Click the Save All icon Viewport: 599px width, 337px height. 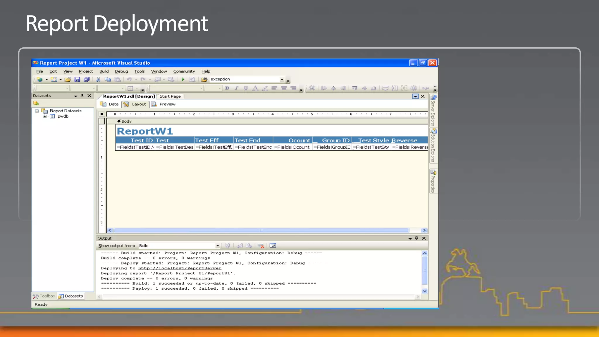(87, 79)
